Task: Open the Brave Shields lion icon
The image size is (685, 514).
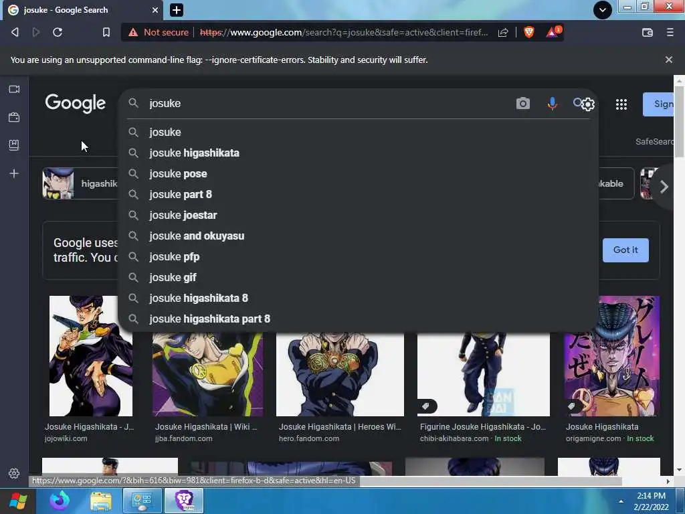Action: (x=529, y=32)
